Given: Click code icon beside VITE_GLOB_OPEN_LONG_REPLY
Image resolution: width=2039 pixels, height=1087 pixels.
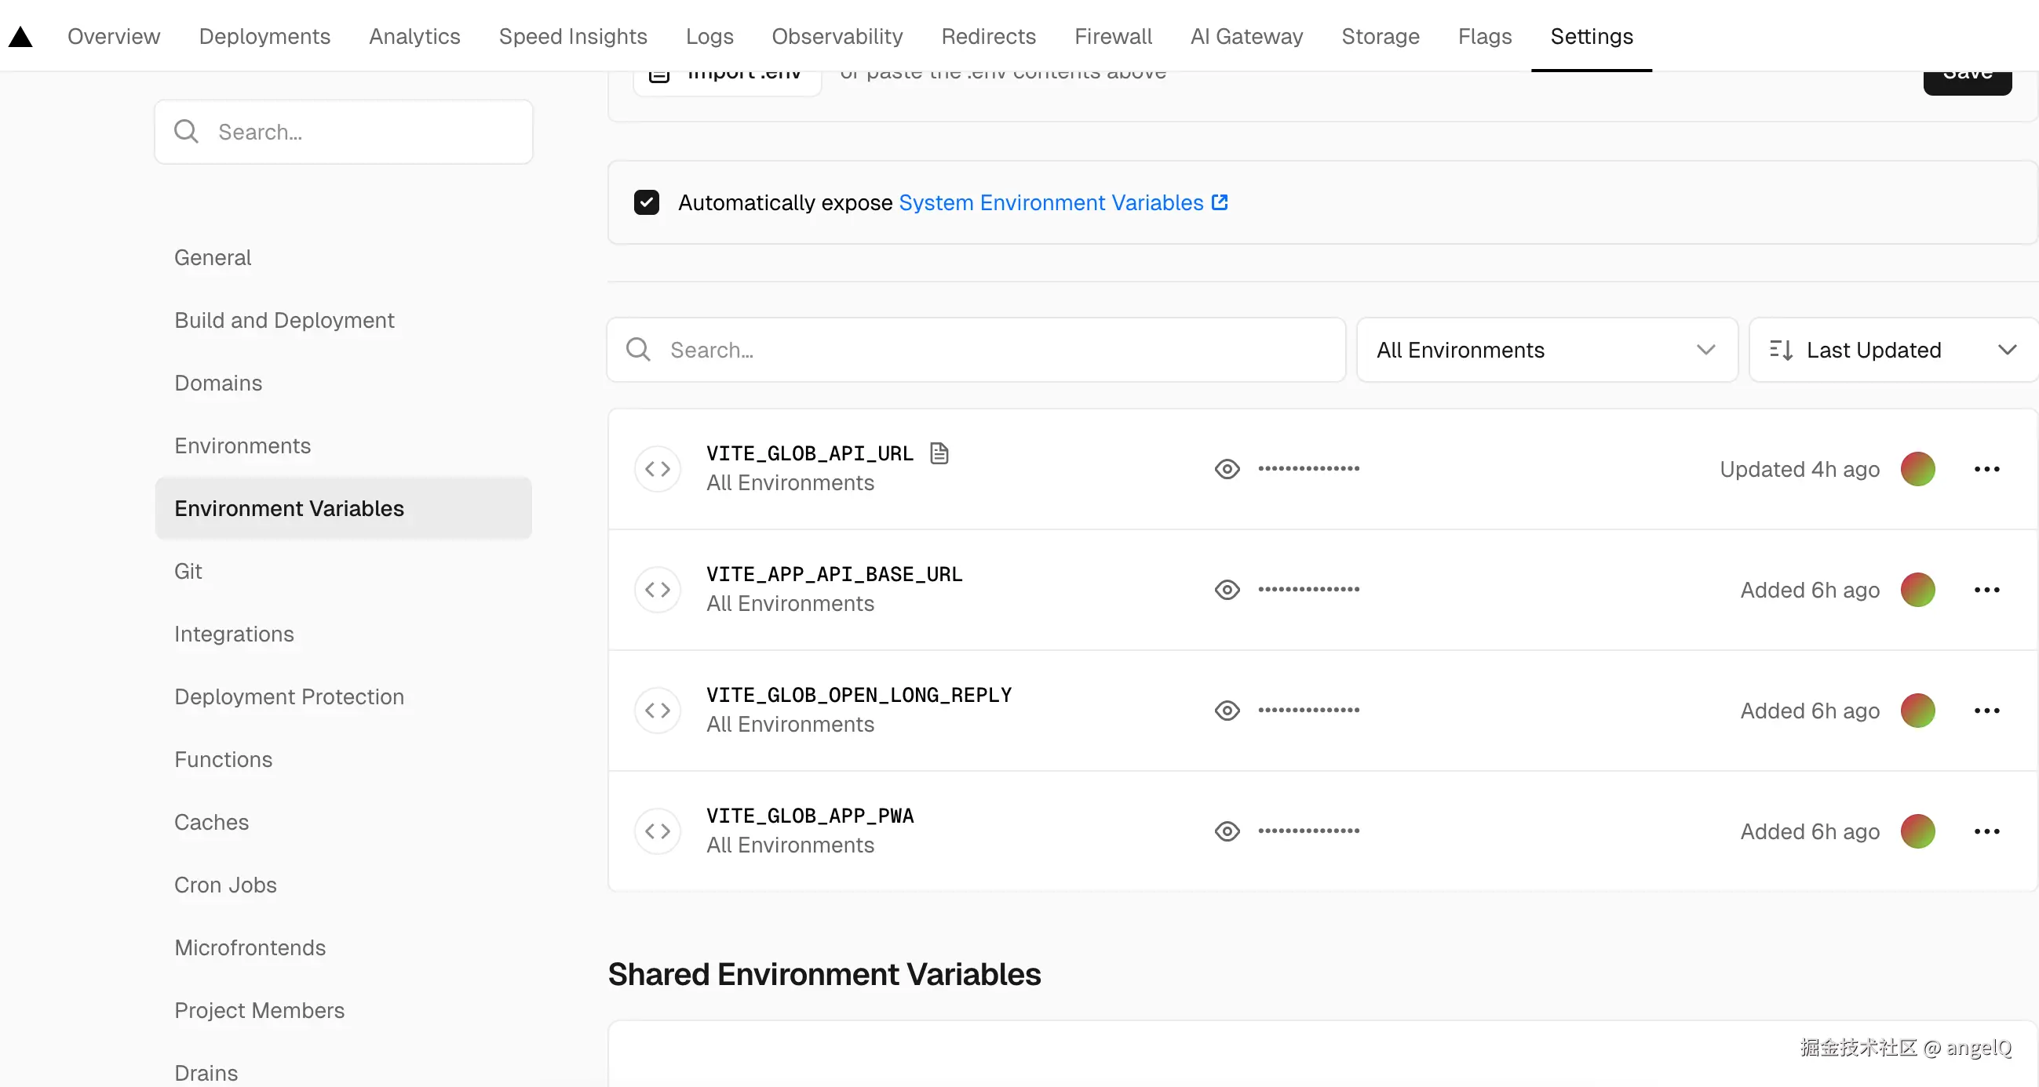Looking at the screenshot, I should [x=657, y=711].
